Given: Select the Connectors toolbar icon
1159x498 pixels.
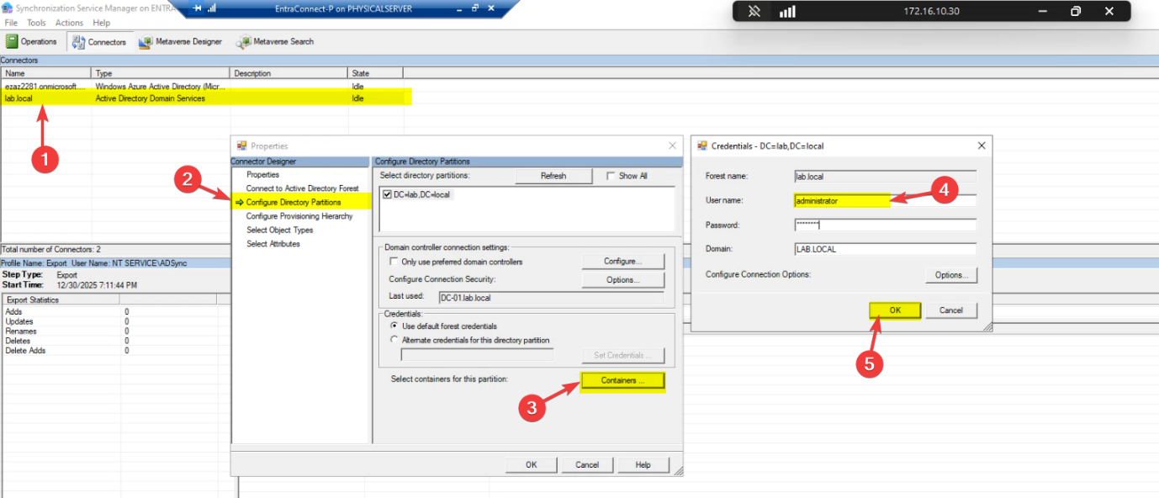Looking at the screenshot, I should [x=79, y=41].
